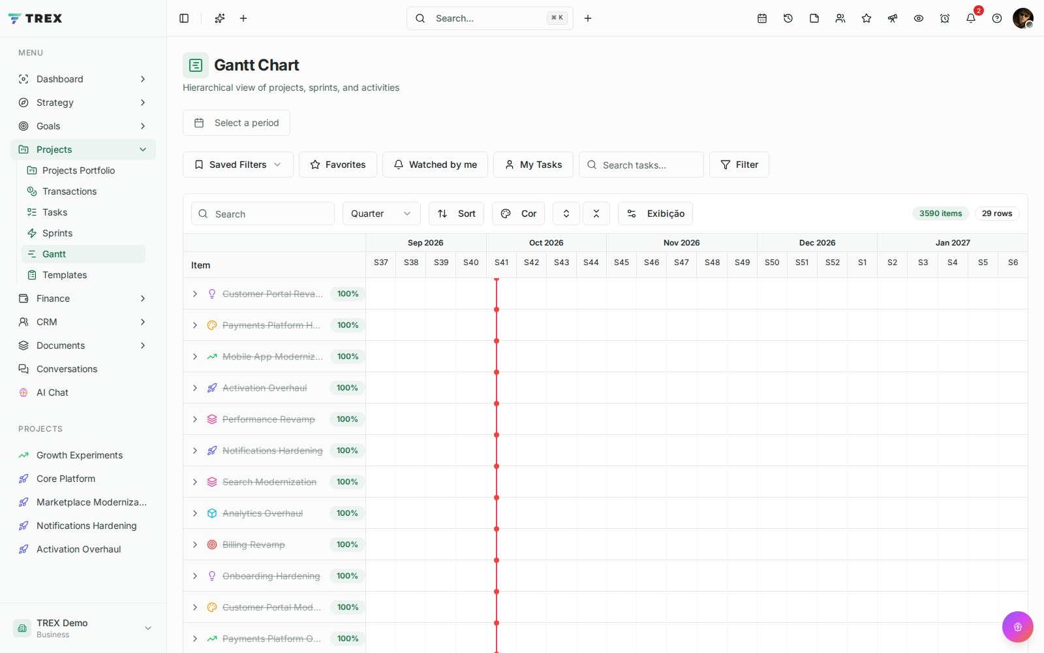Open the calendar icon in top bar
The image size is (1044, 653).
762,18
